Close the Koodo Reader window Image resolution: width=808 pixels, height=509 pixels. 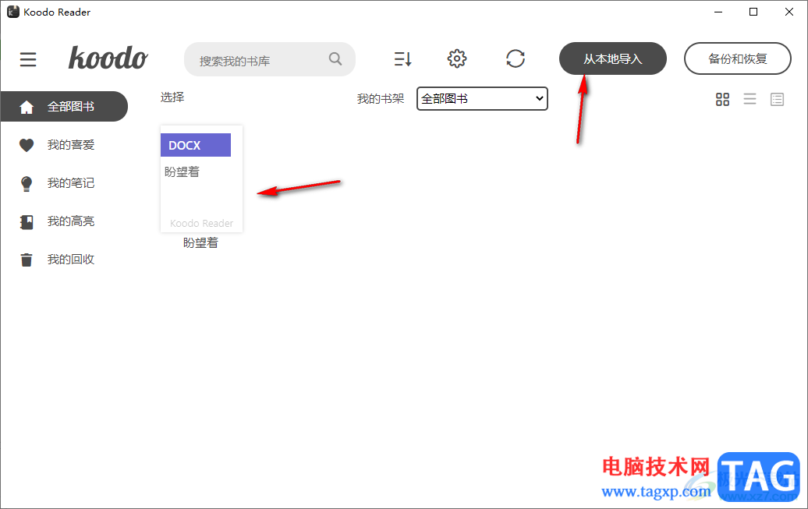coord(789,12)
